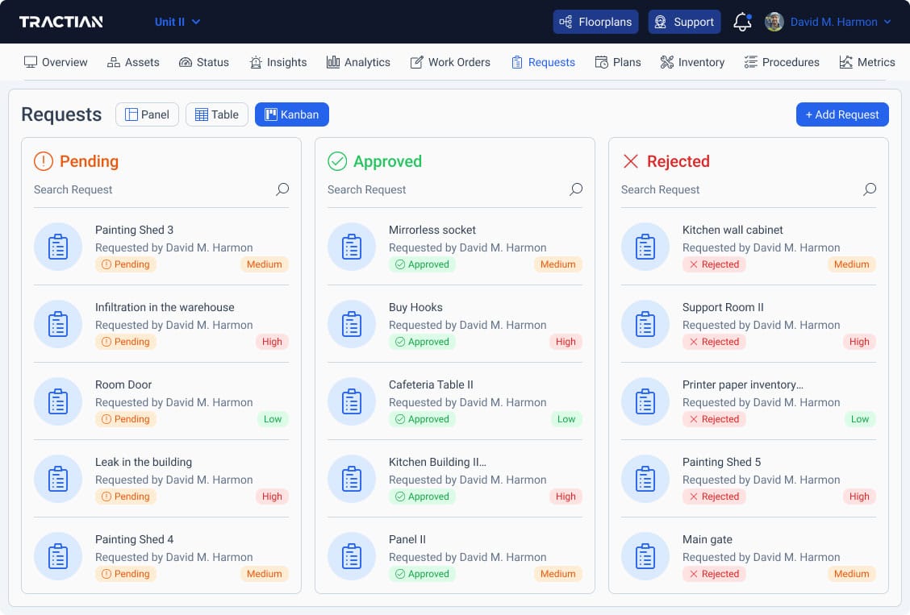Click the clipboard icon for Room Door

(58, 401)
